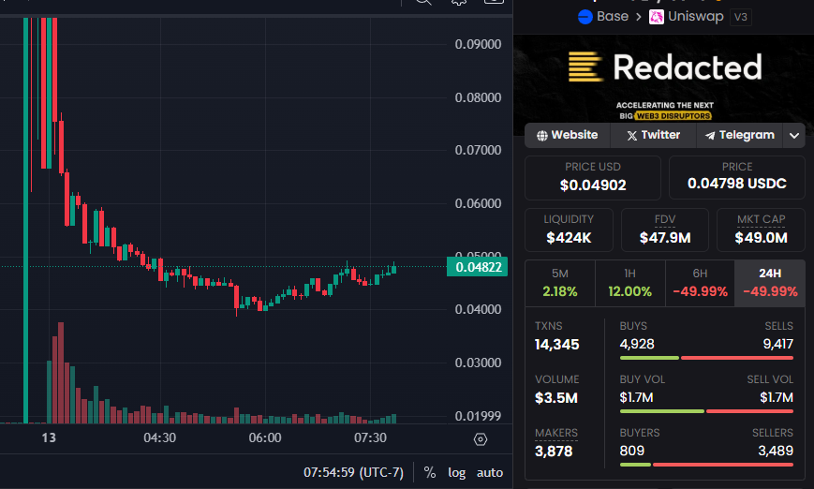Click the paper plane Telegram icon
814x489 pixels.
[x=710, y=136]
